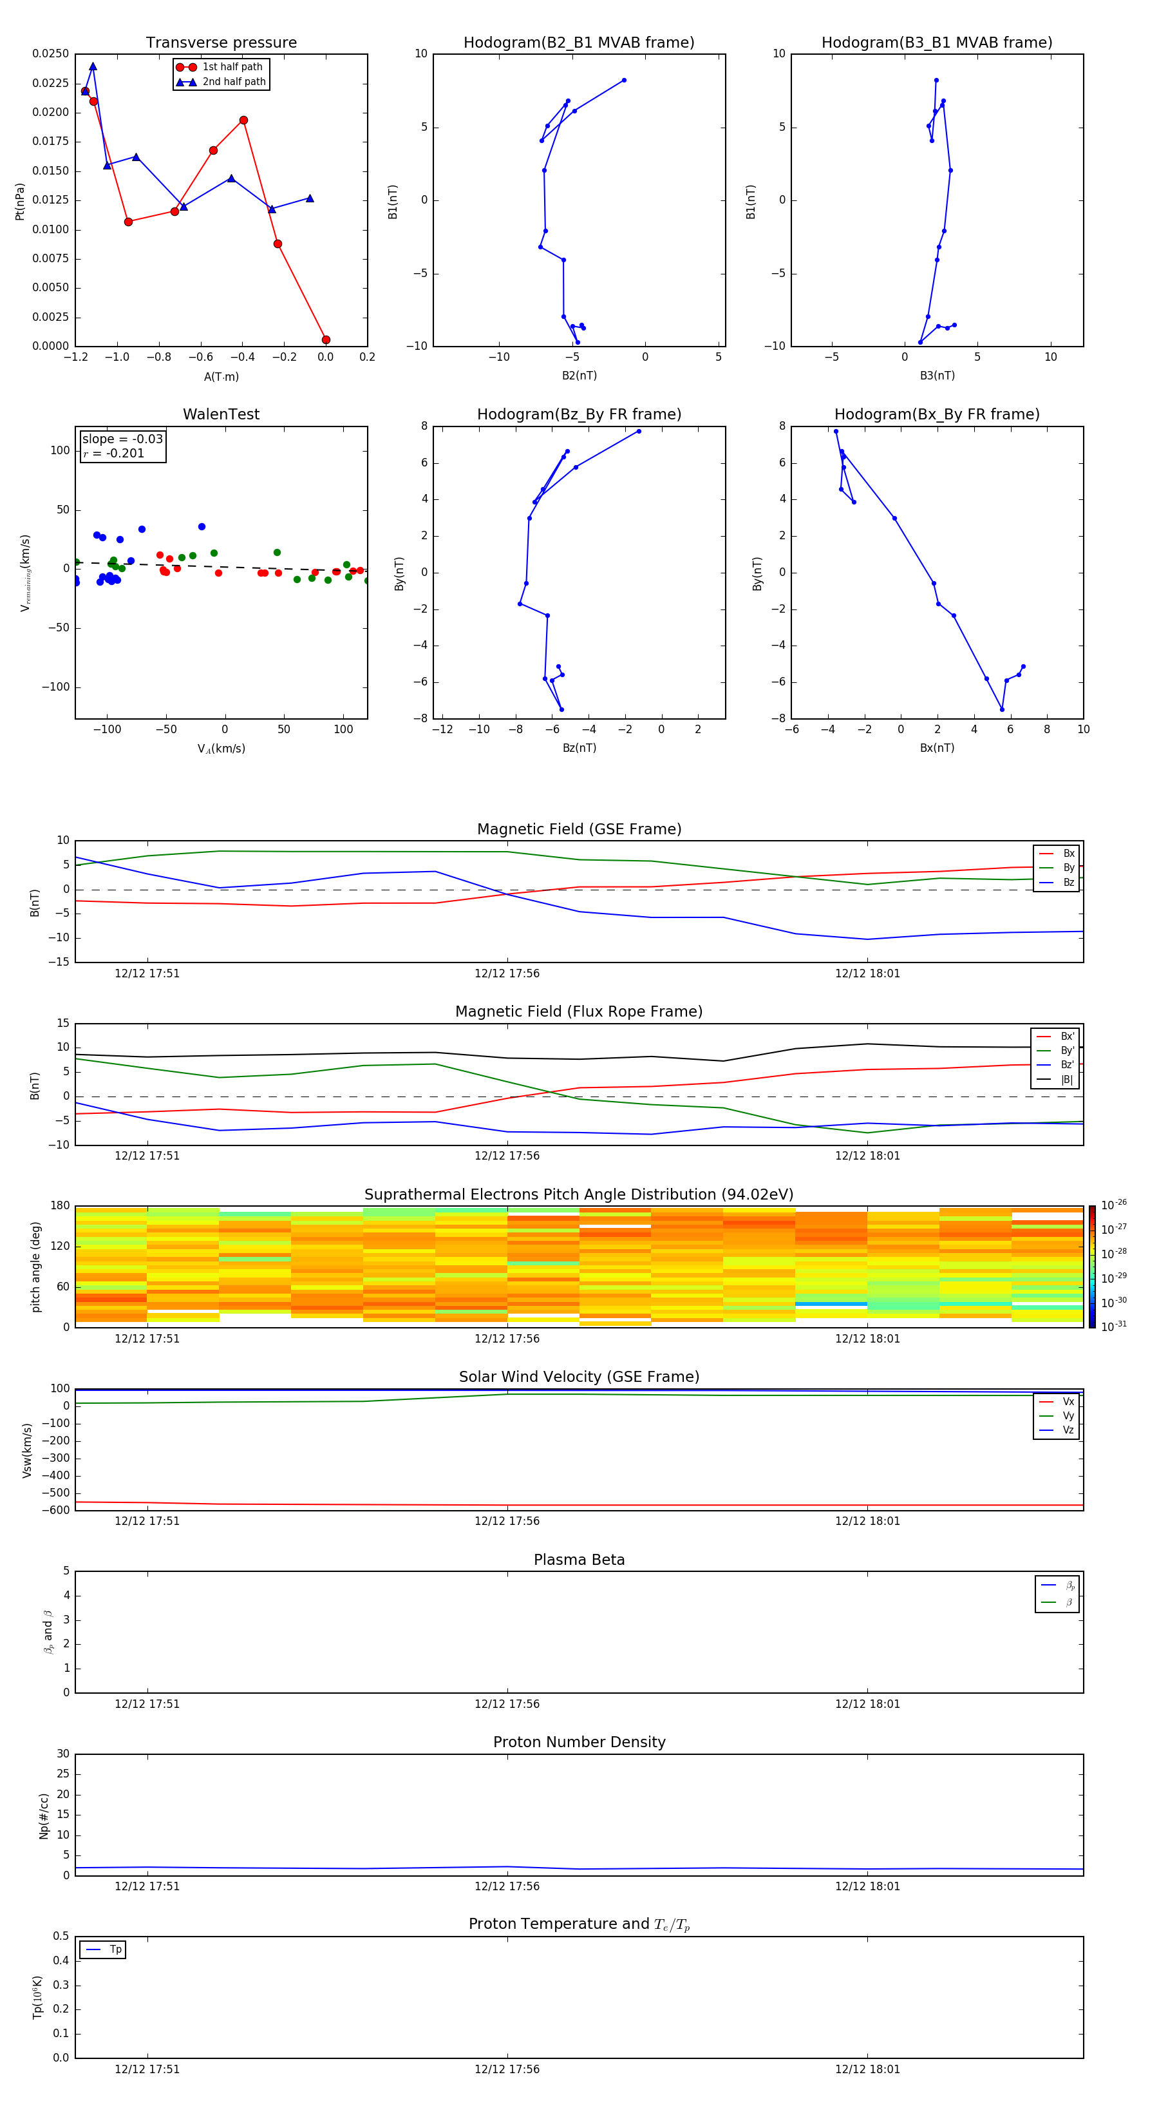1159x2126 pixels.
Task: Click '12/12 17:51' under Solar Wind Velocity plot
Action: tap(147, 1521)
